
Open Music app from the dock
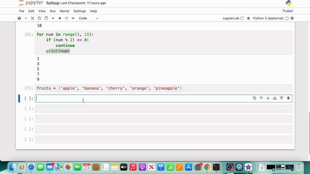(133, 167)
